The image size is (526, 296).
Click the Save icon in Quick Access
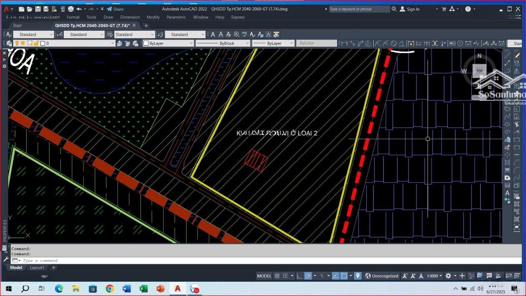38,9
